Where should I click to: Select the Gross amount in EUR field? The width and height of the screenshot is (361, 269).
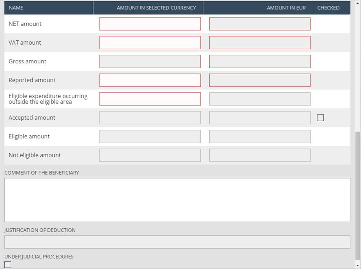(260, 61)
